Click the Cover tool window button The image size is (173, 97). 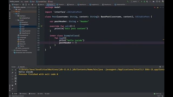click(15, 94)
